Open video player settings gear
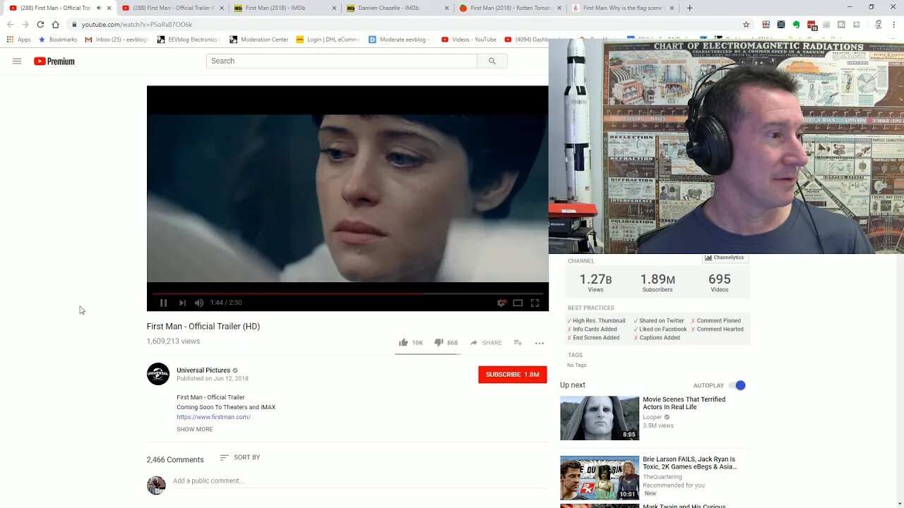This screenshot has width=904, height=508. (501, 303)
